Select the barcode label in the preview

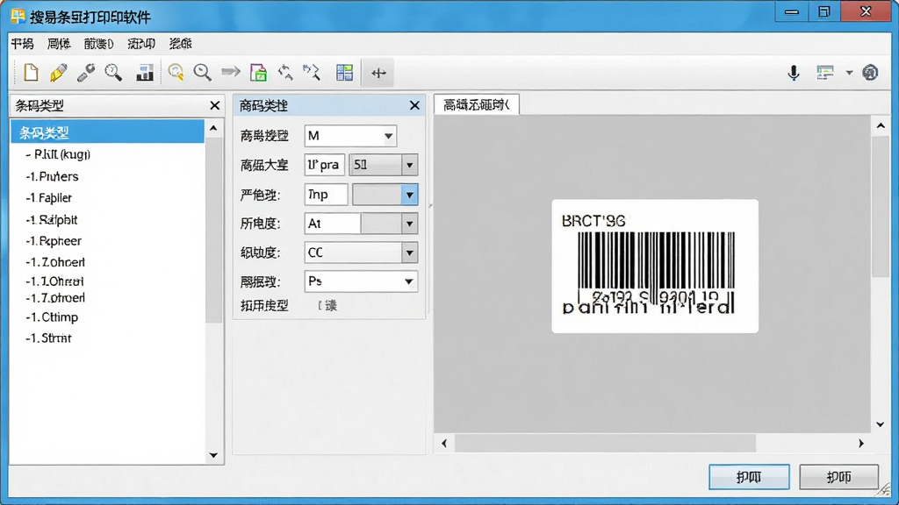click(x=655, y=267)
